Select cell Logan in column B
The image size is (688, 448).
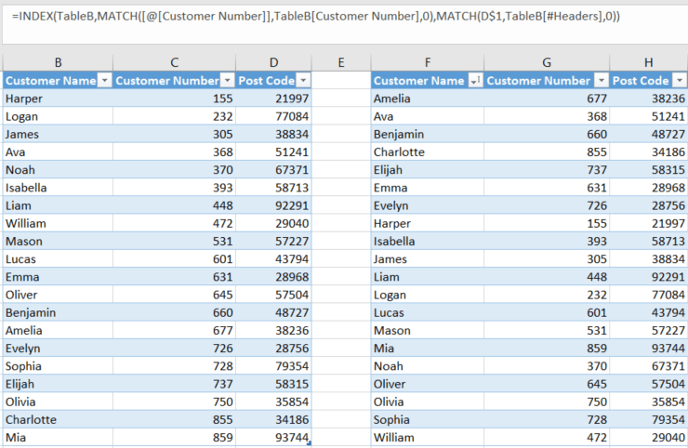[x=58, y=116]
